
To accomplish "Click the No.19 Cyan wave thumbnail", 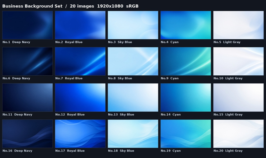I will [186, 134].
